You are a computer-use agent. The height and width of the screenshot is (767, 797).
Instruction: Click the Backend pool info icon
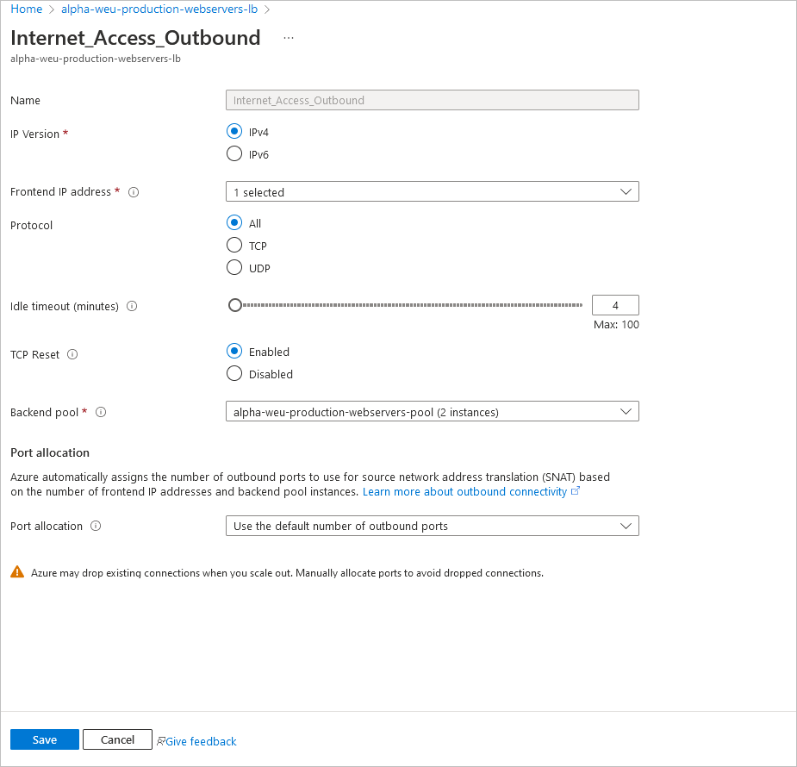(101, 412)
